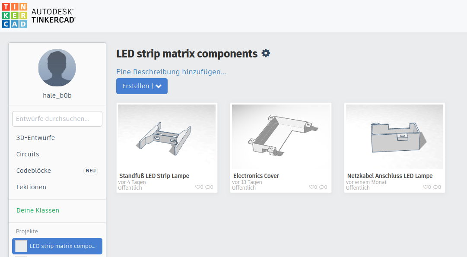
Task: Like the "Electronics Cover" design
Action: pyautogui.click(x=311, y=187)
